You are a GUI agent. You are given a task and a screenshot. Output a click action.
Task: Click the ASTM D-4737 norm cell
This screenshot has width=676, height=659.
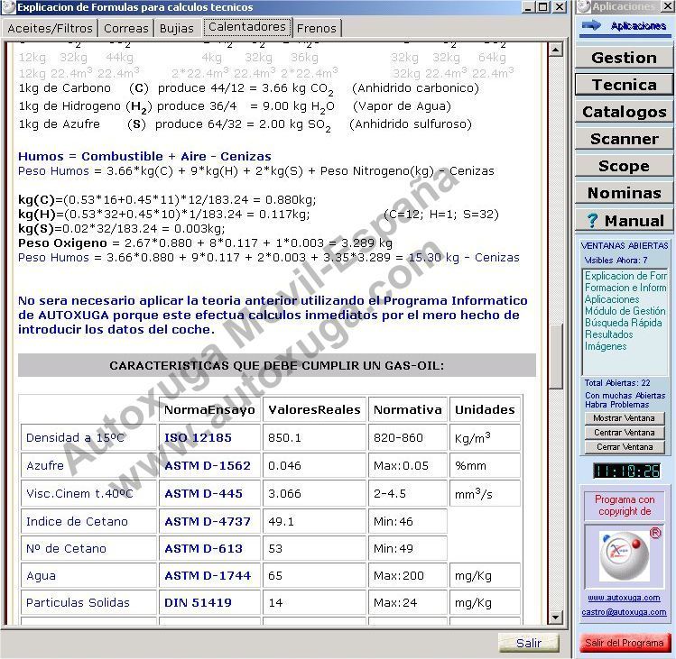[209, 522]
